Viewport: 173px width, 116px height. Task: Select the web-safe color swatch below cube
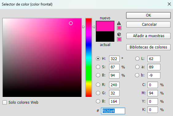click(x=119, y=39)
